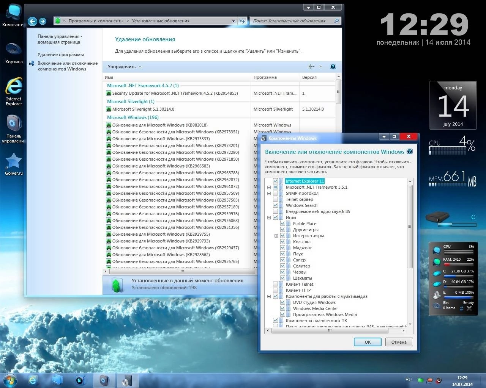
Task: Click Установленные обновления breadcrumb
Action: (x=161, y=21)
